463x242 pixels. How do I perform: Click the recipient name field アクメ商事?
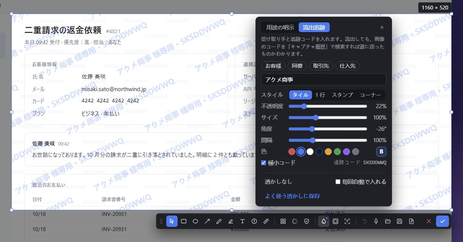(324, 79)
